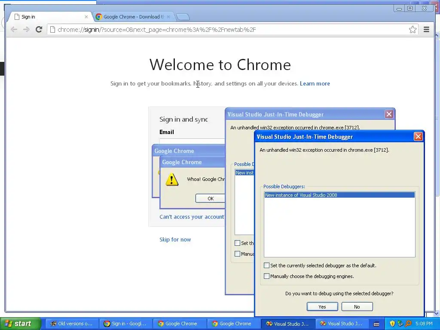Reload the current Chrome page
Screen dimensions: 440x330
pyautogui.click(x=39, y=30)
